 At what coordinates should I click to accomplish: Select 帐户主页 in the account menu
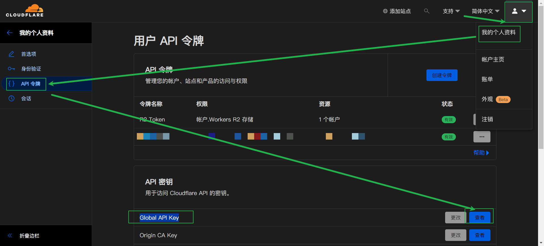(493, 59)
